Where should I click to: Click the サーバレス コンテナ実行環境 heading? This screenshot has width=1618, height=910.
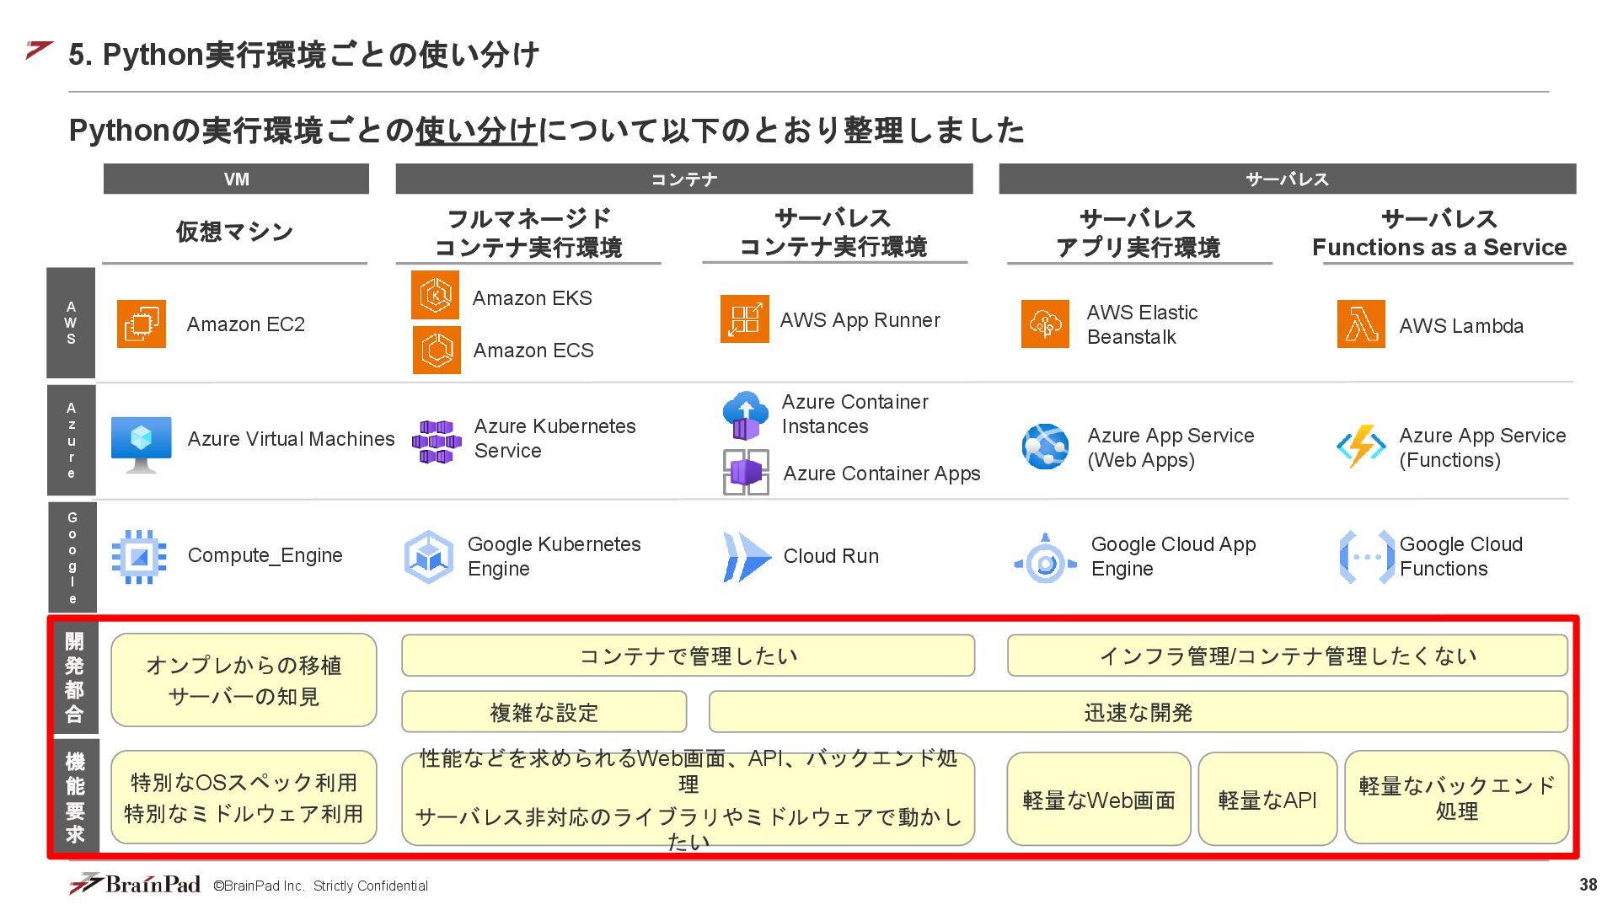coord(833,232)
